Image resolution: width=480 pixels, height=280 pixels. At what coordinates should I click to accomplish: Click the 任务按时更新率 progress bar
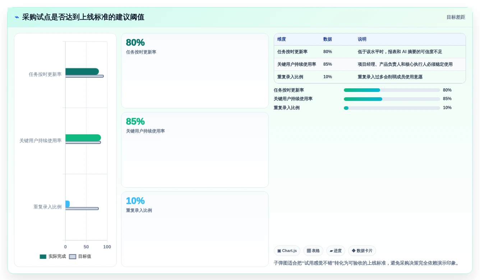tap(392, 90)
